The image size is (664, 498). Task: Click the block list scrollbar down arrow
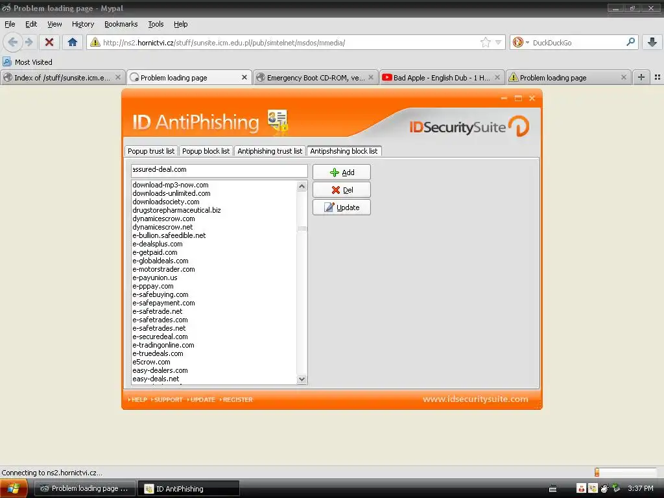[x=302, y=379]
